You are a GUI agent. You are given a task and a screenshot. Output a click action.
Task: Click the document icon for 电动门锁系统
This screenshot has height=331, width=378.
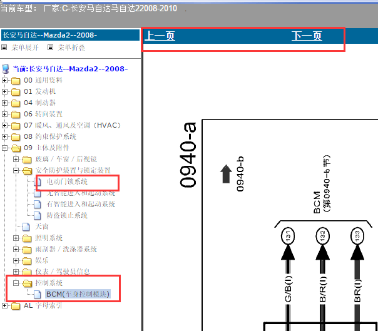tap(38, 182)
